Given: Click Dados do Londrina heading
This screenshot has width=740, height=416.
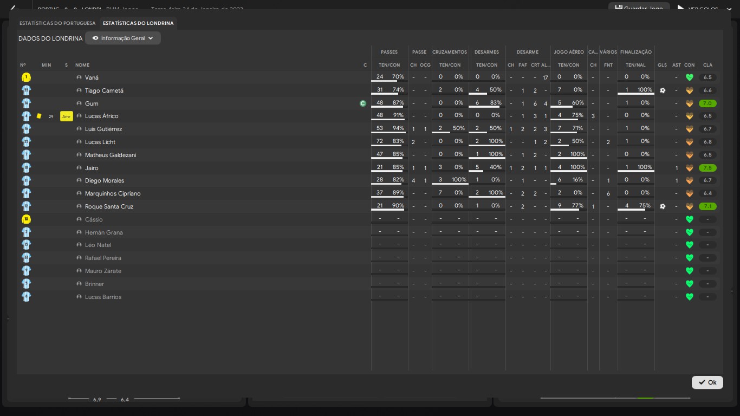Looking at the screenshot, I should coord(50,38).
